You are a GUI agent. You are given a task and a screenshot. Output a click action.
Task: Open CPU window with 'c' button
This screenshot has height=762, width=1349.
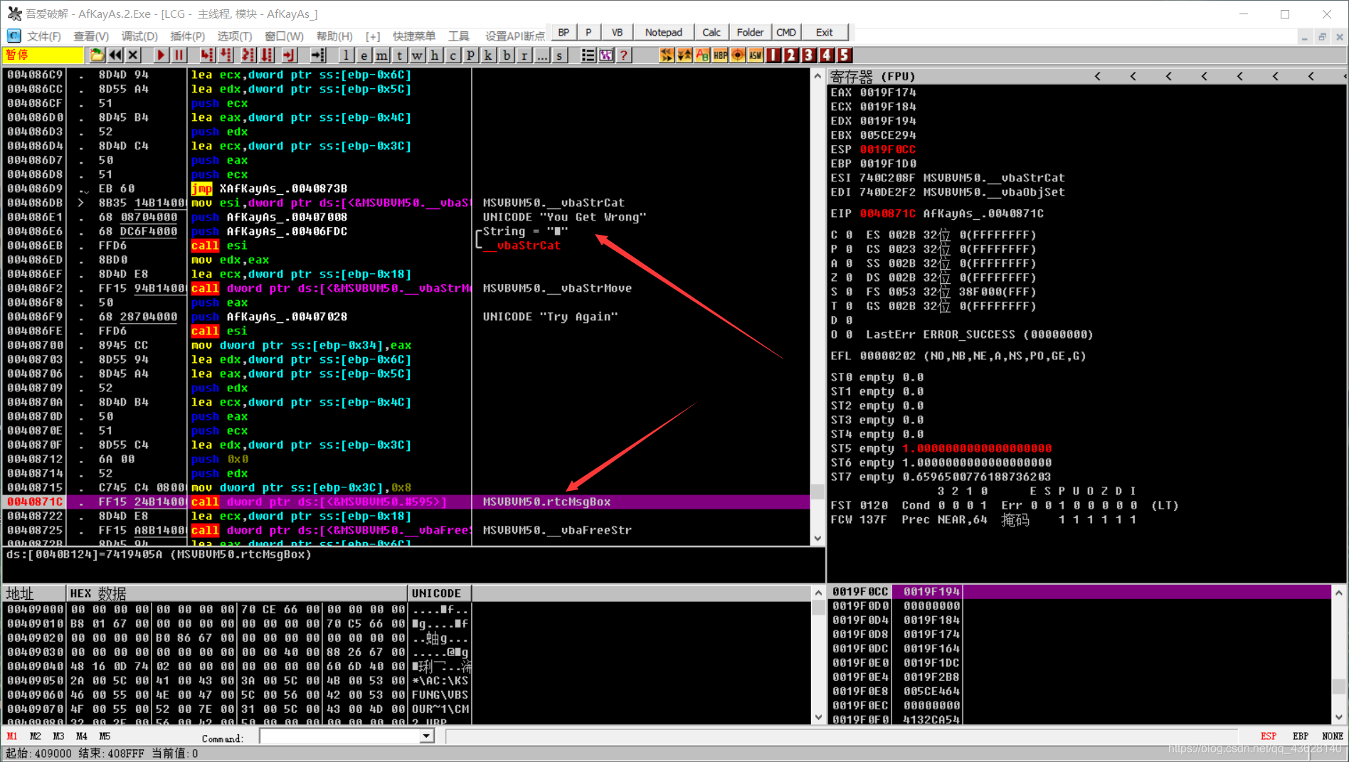[x=453, y=55]
